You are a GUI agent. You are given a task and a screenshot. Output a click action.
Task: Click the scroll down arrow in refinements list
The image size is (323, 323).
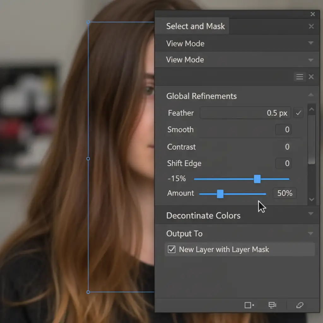pos(312,199)
